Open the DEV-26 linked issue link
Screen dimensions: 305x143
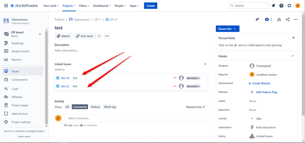click(x=65, y=78)
